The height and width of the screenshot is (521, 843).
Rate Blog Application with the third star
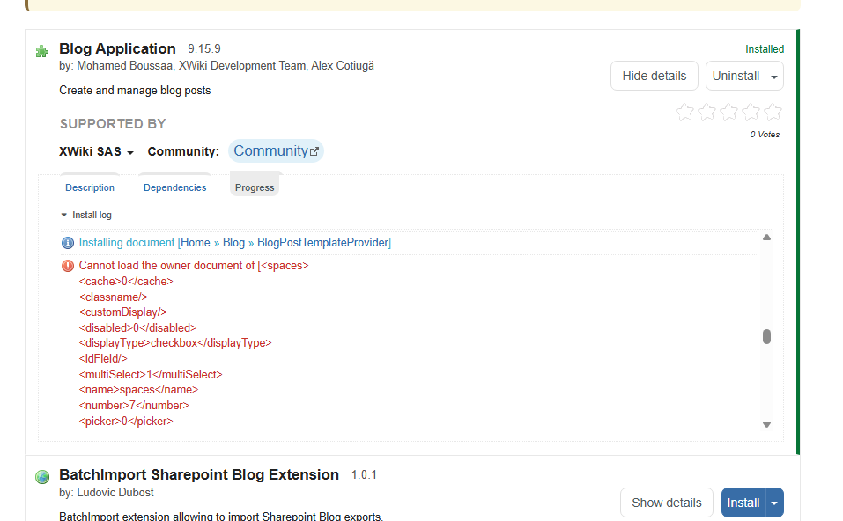(728, 112)
